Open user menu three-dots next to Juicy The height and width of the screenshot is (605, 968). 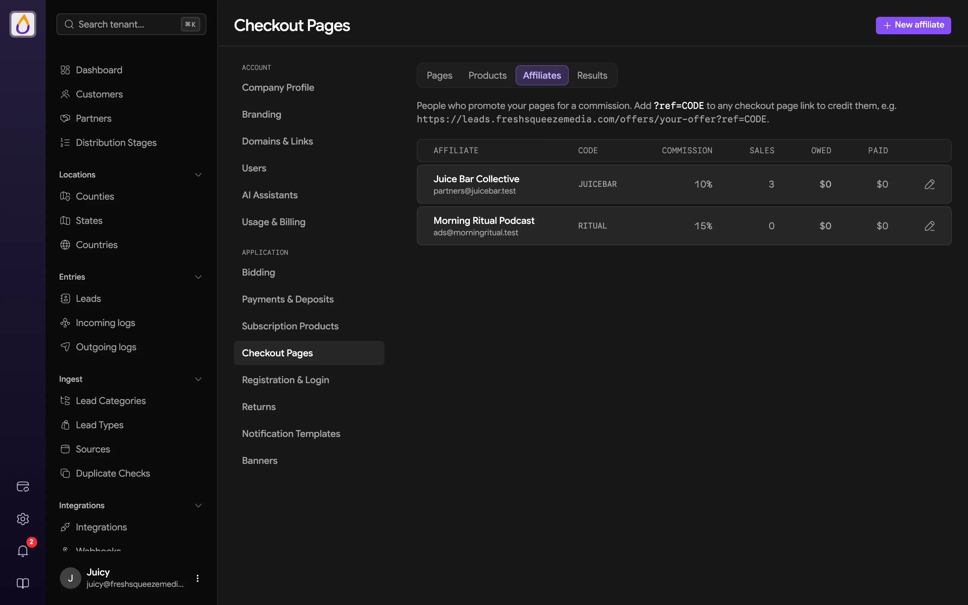tap(198, 578)
